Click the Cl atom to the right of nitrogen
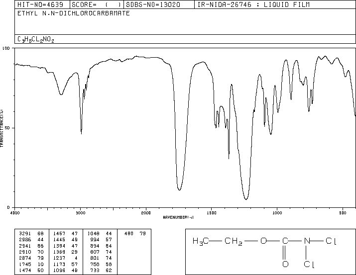 (x=331, y=241)
